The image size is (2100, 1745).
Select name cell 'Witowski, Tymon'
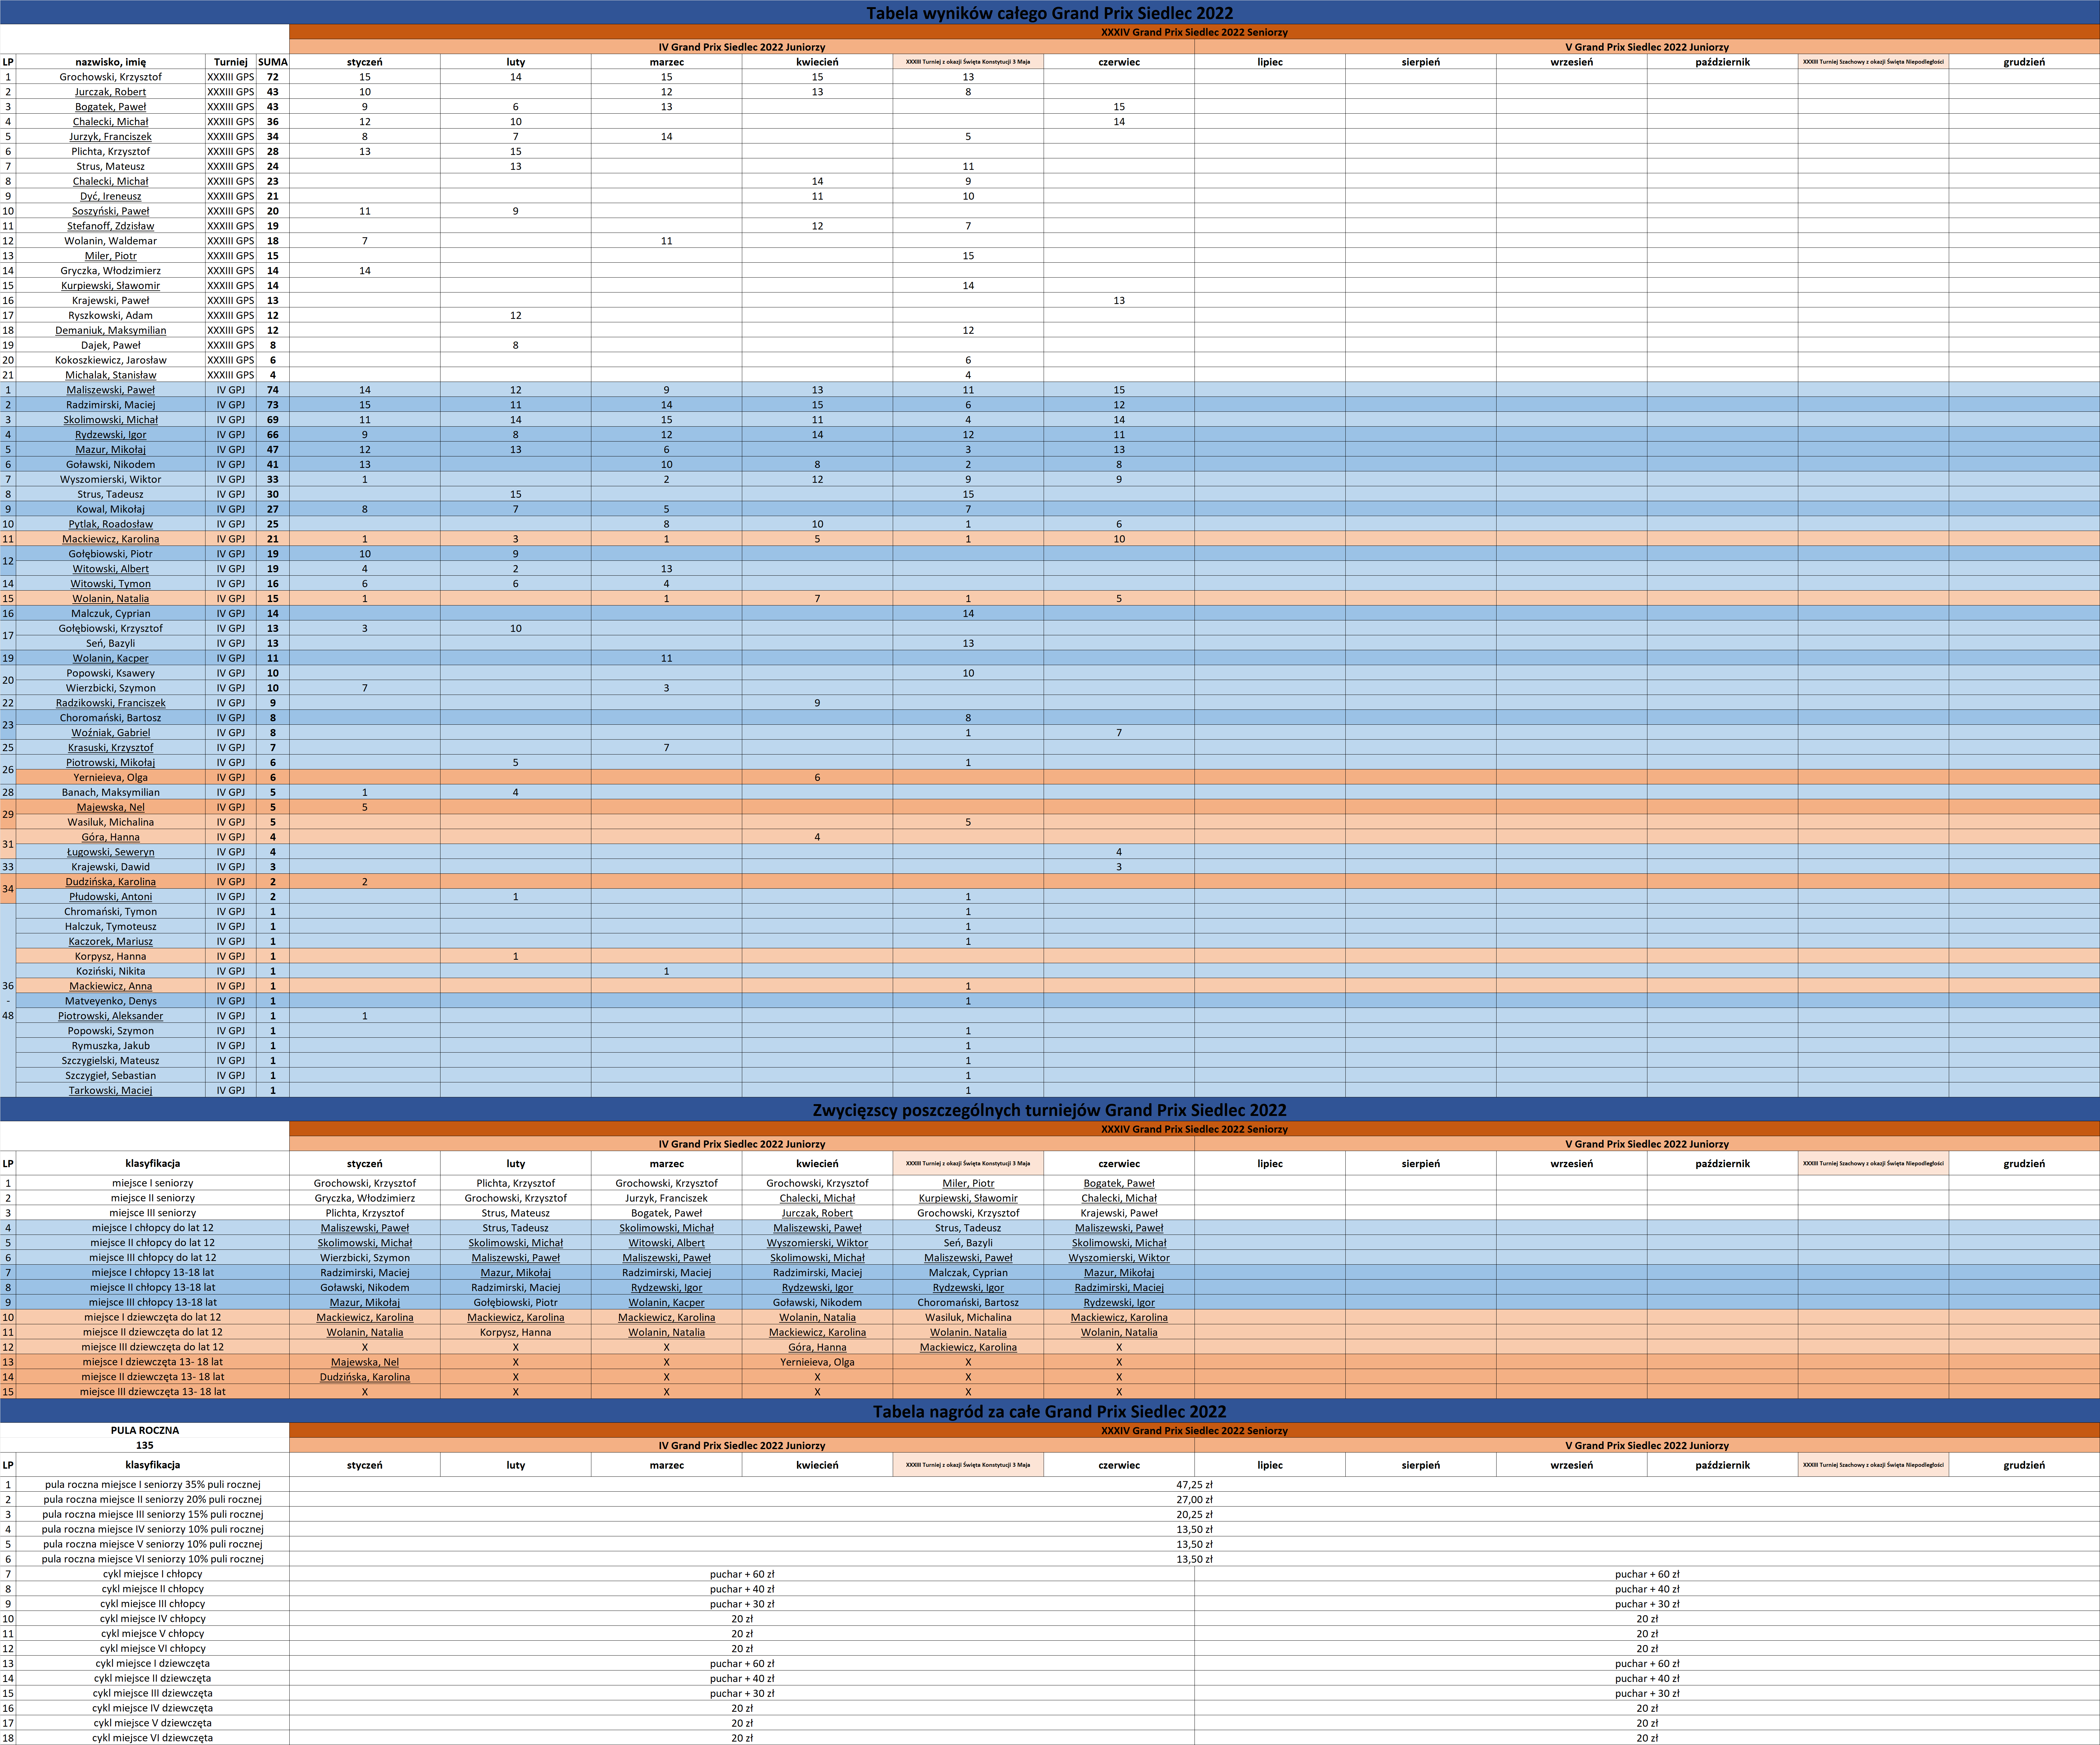click(x=110, y=584)
